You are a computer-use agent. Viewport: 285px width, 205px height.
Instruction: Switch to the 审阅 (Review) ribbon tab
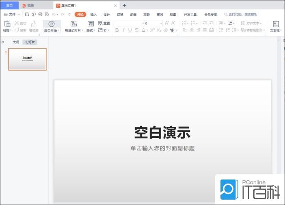(x=160, y=15)
